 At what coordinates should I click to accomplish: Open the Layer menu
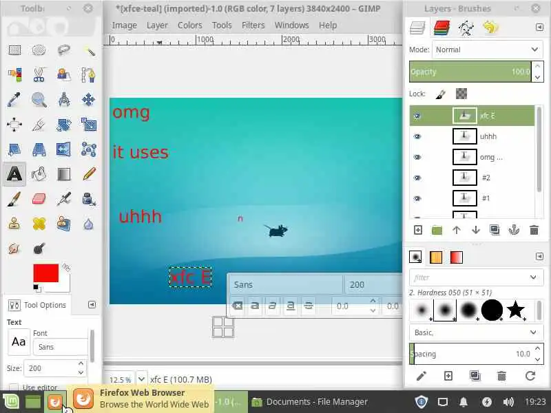[157, 25]
